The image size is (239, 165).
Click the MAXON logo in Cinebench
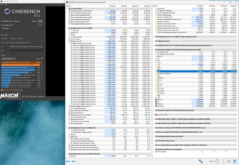click(9, 96)
